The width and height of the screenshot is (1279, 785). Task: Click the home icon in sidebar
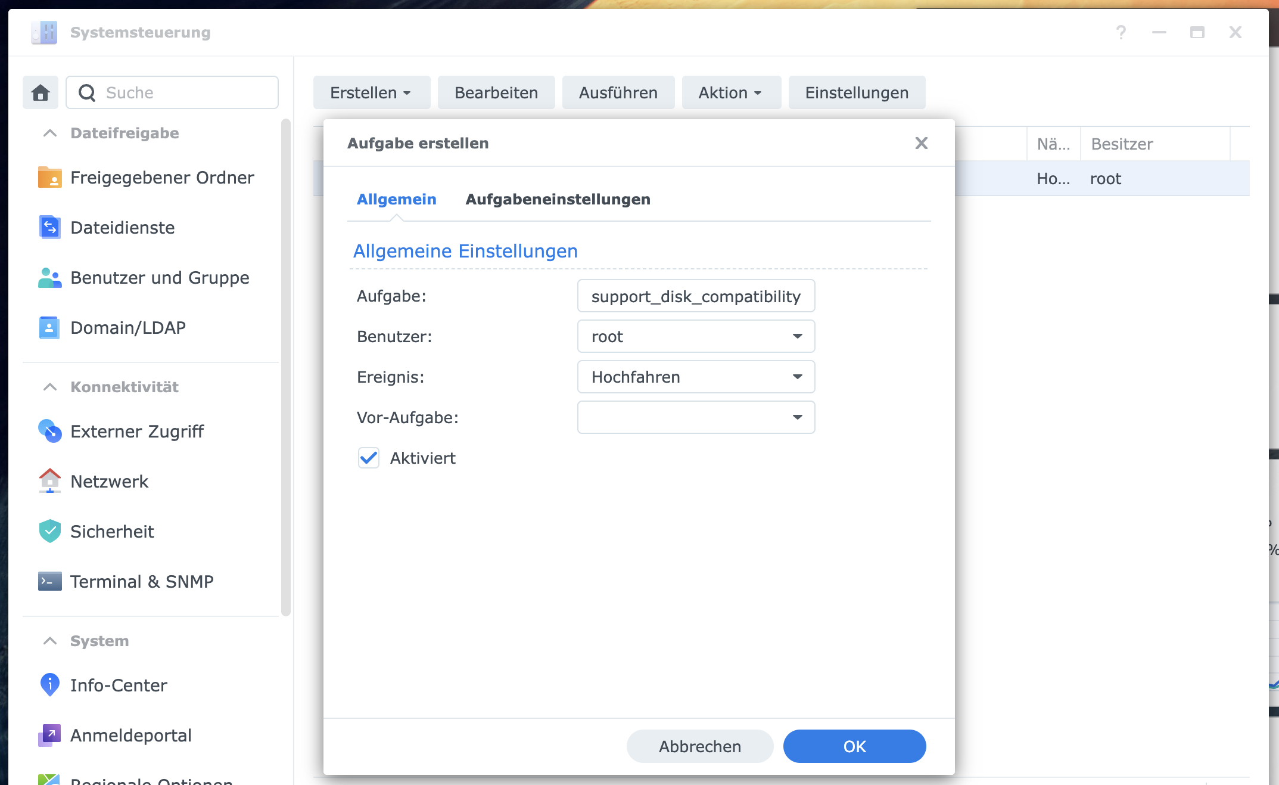coord(41,92)
